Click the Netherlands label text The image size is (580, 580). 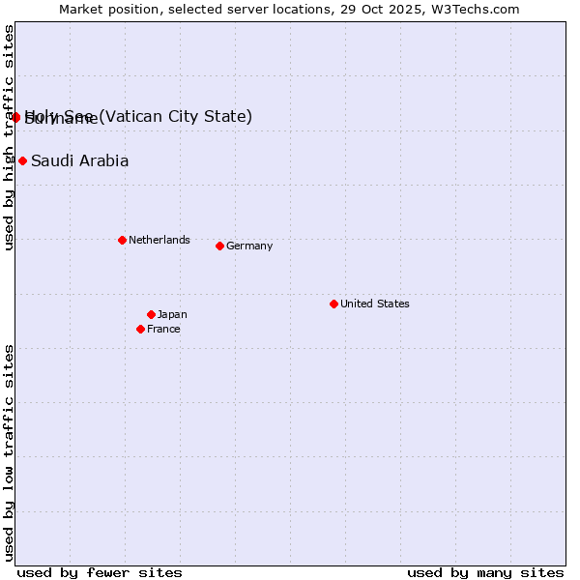click(x=159, y=240)
